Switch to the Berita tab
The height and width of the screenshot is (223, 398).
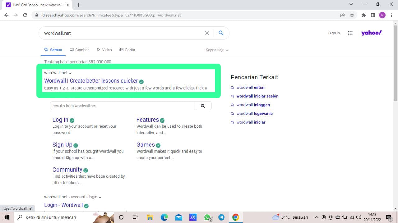coord(127,50)
